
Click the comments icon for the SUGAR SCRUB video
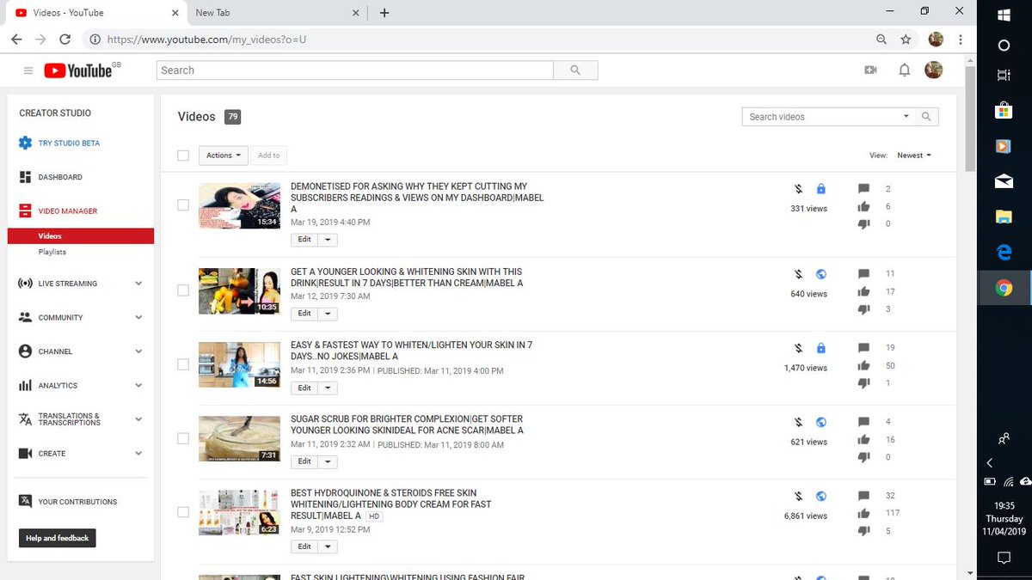click(863, 423)
